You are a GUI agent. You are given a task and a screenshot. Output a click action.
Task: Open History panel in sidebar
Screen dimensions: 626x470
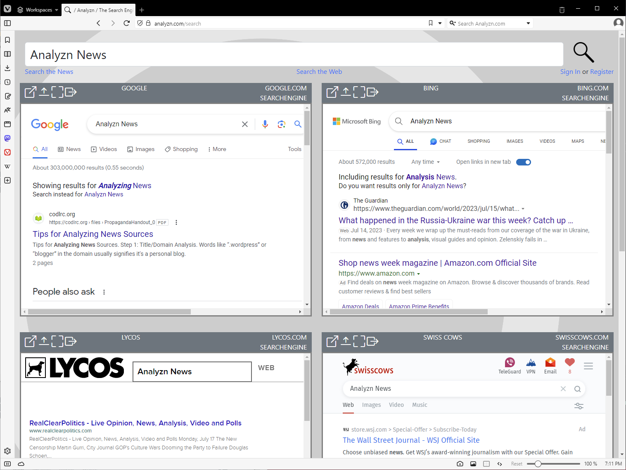7,82
